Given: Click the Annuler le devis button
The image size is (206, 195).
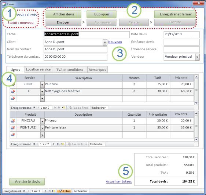Looking at the screenshot, I should pos(27,181).
